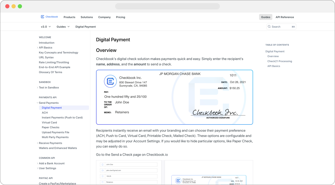Click the Checkbook Inc. signature on check
The image size is (335, 185).
(x=216, y=112)
